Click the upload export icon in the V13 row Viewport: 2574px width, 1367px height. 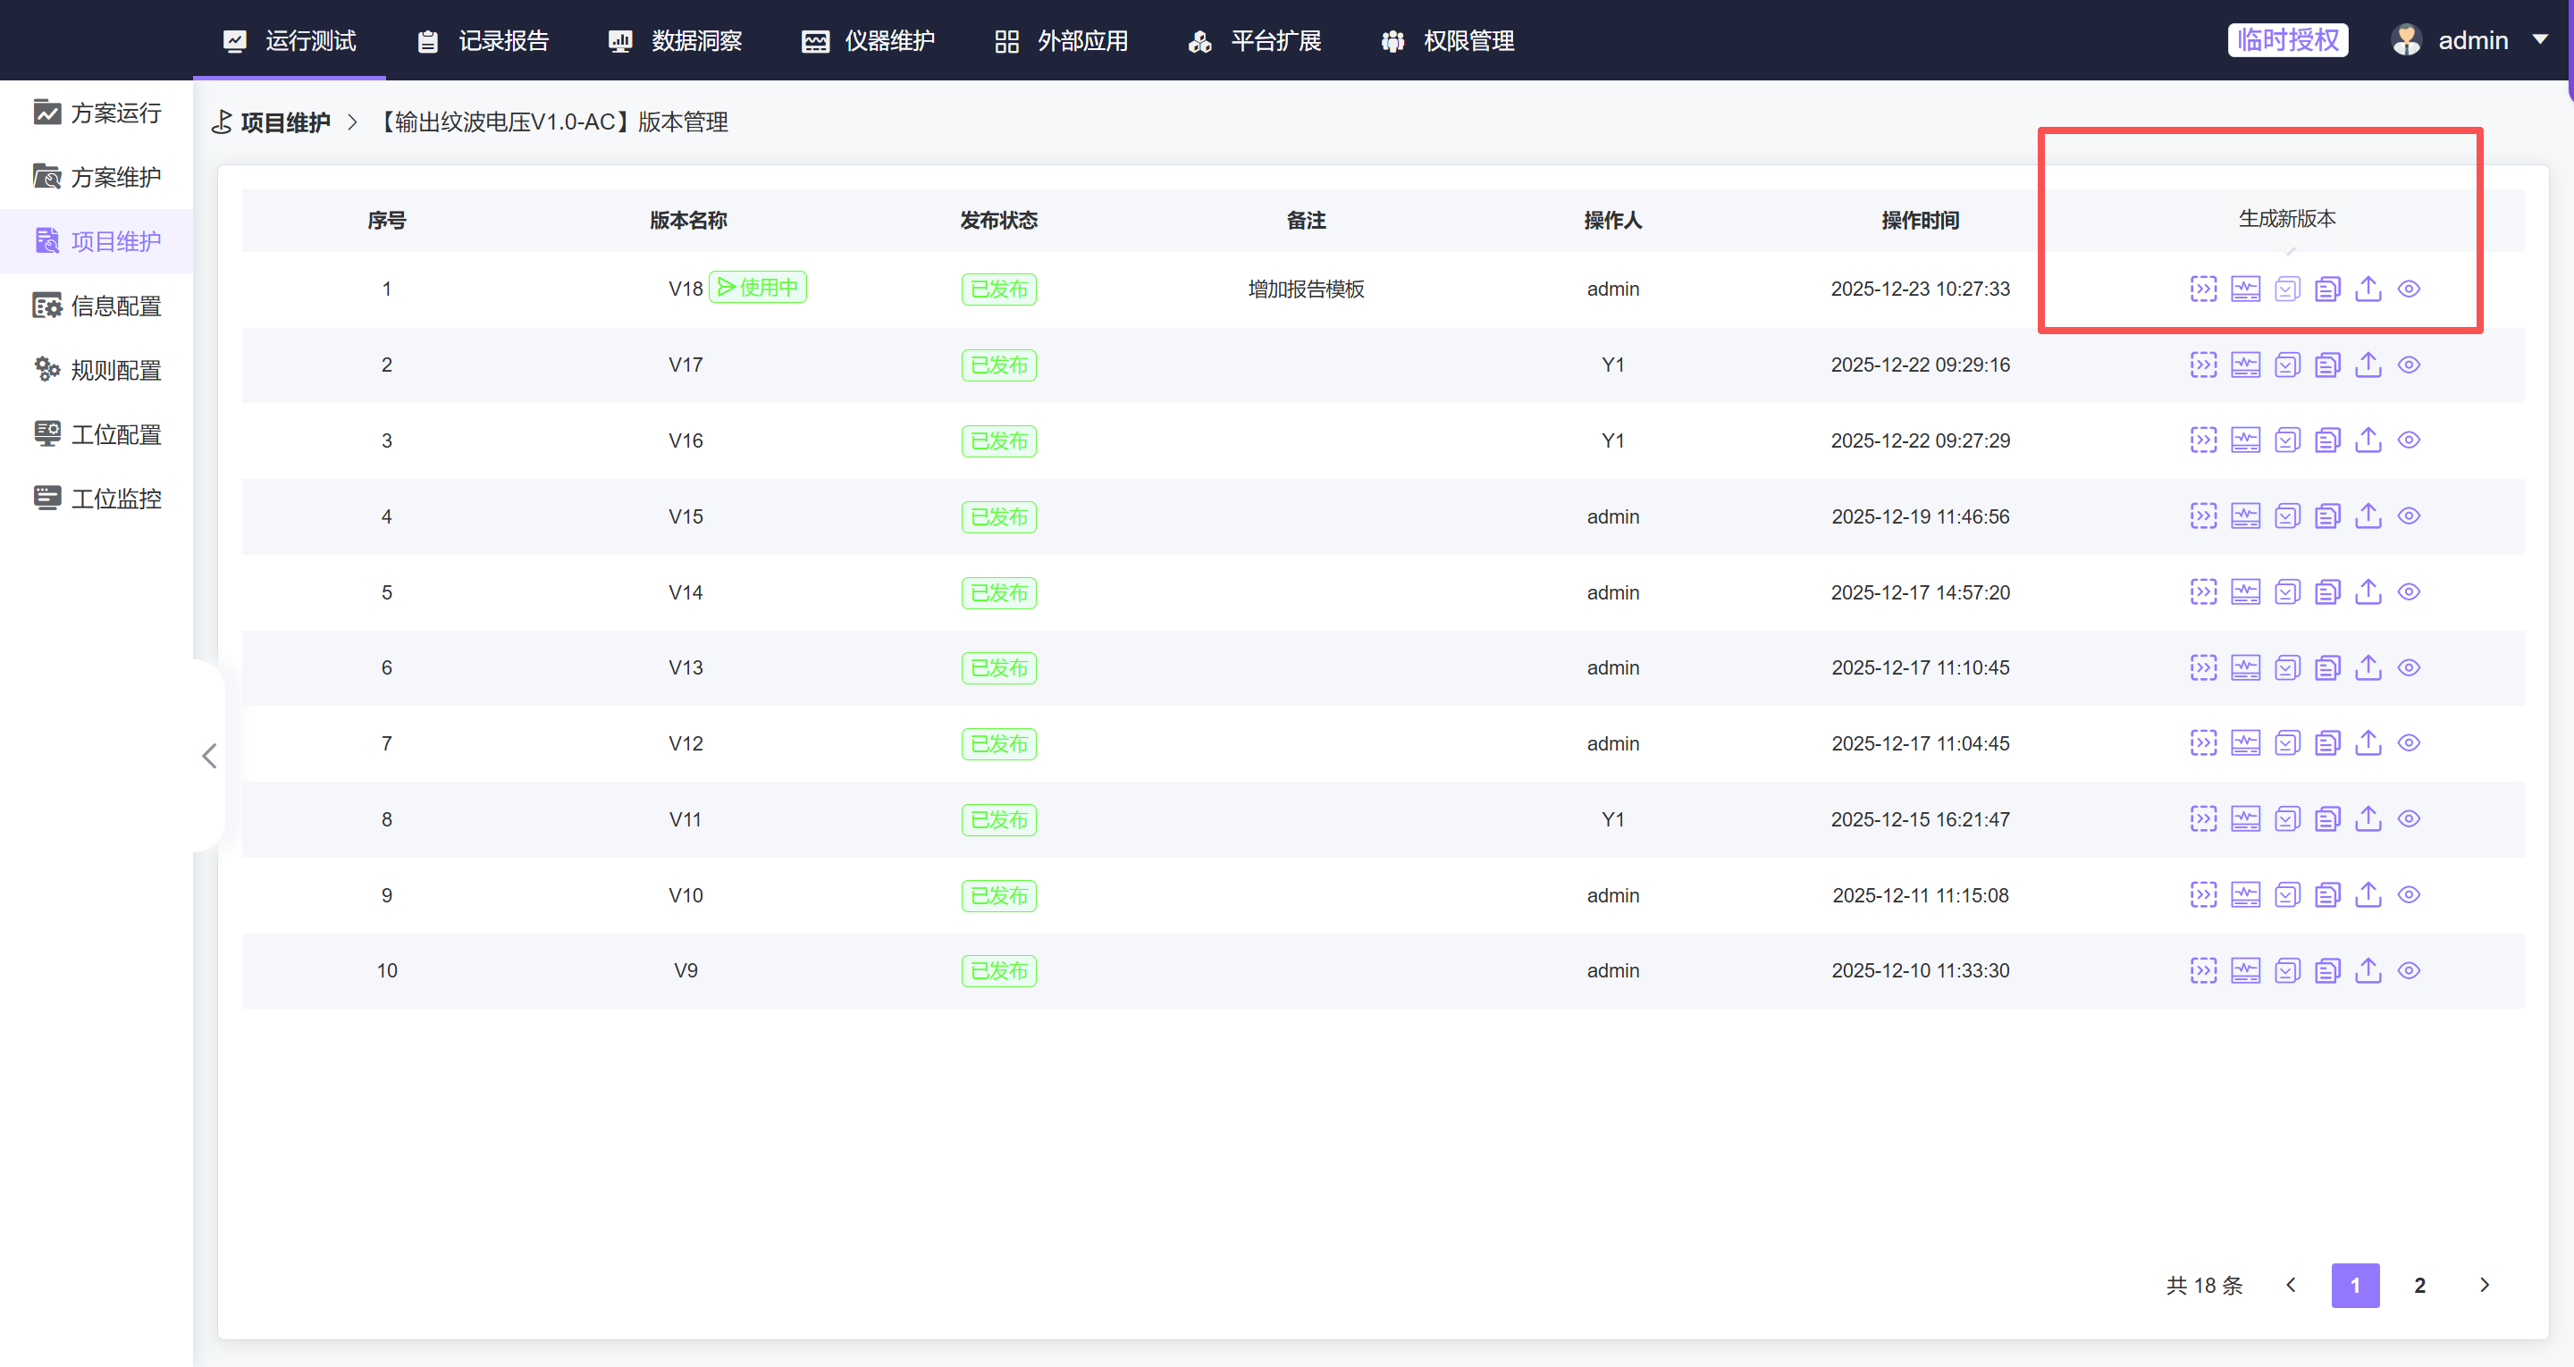[x=2368, y=667]
